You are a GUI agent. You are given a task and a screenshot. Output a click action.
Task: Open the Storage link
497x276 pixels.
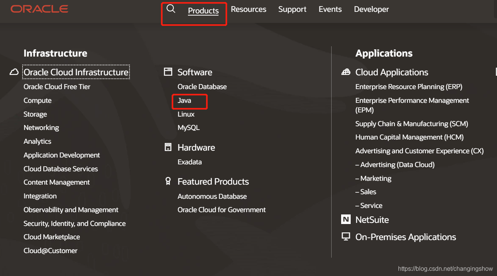[x=35, y=114]
